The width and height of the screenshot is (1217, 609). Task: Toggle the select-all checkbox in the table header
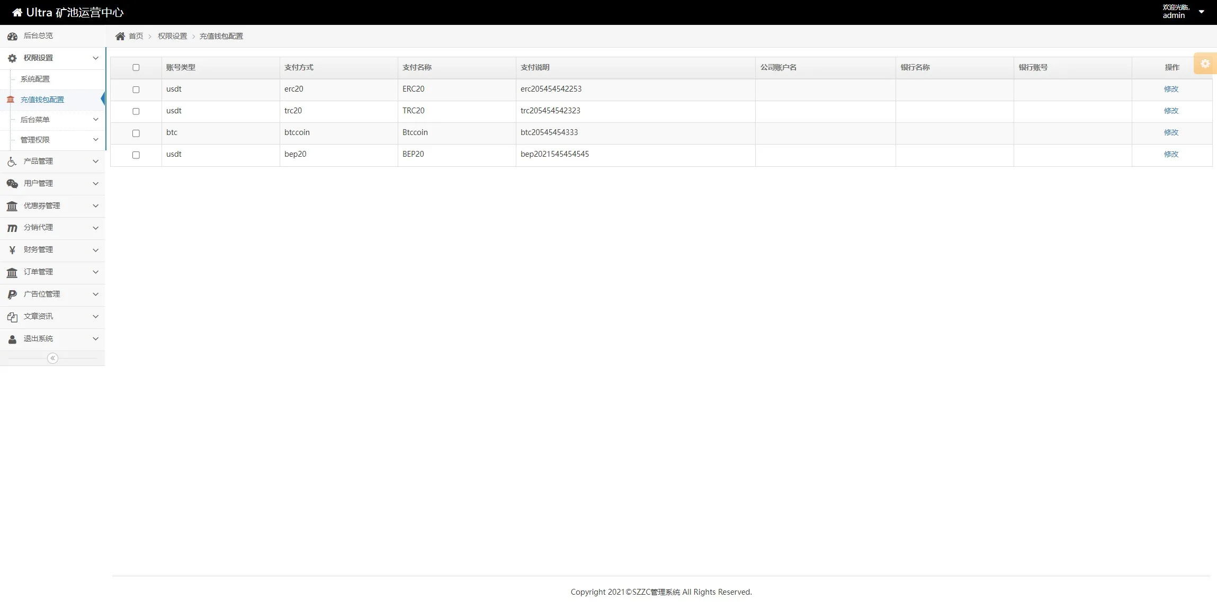(136, 68)
